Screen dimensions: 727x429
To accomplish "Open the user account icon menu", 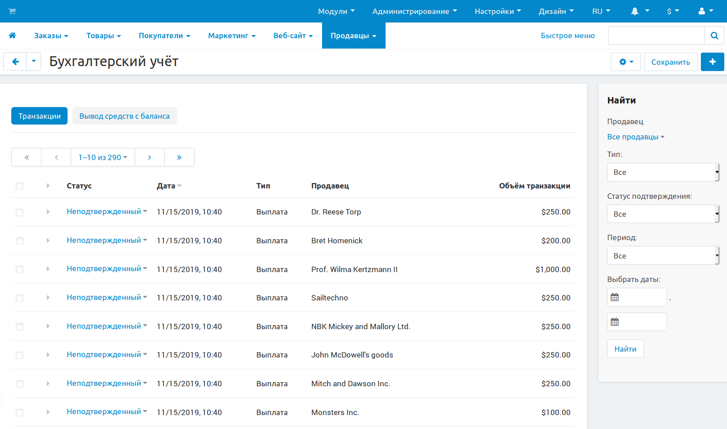I will pos(705,11).
